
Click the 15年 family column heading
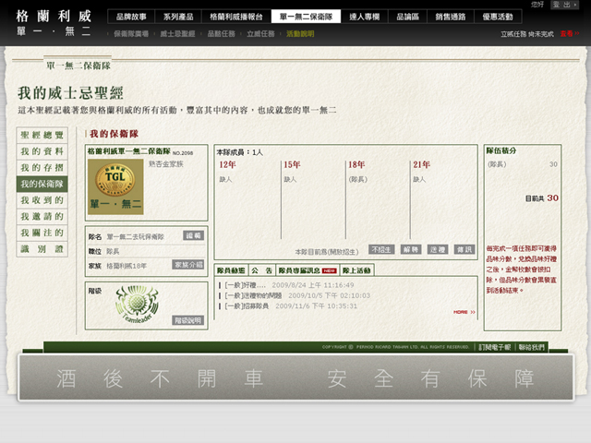[x=292, y=164]
